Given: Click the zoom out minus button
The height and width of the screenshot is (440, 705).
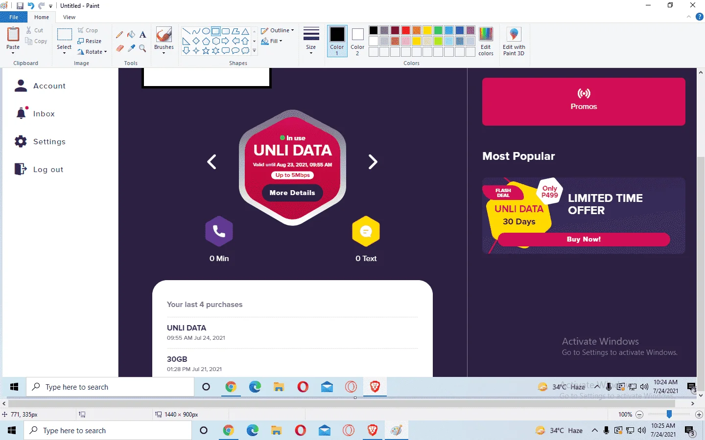Looking at the screenshot, I should tap(639, 415).
